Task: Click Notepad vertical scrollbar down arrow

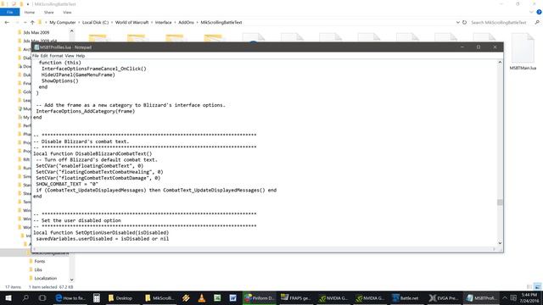Action: 500,243
